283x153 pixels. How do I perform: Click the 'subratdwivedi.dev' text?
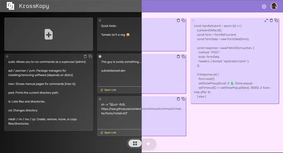tap(113, 71)
